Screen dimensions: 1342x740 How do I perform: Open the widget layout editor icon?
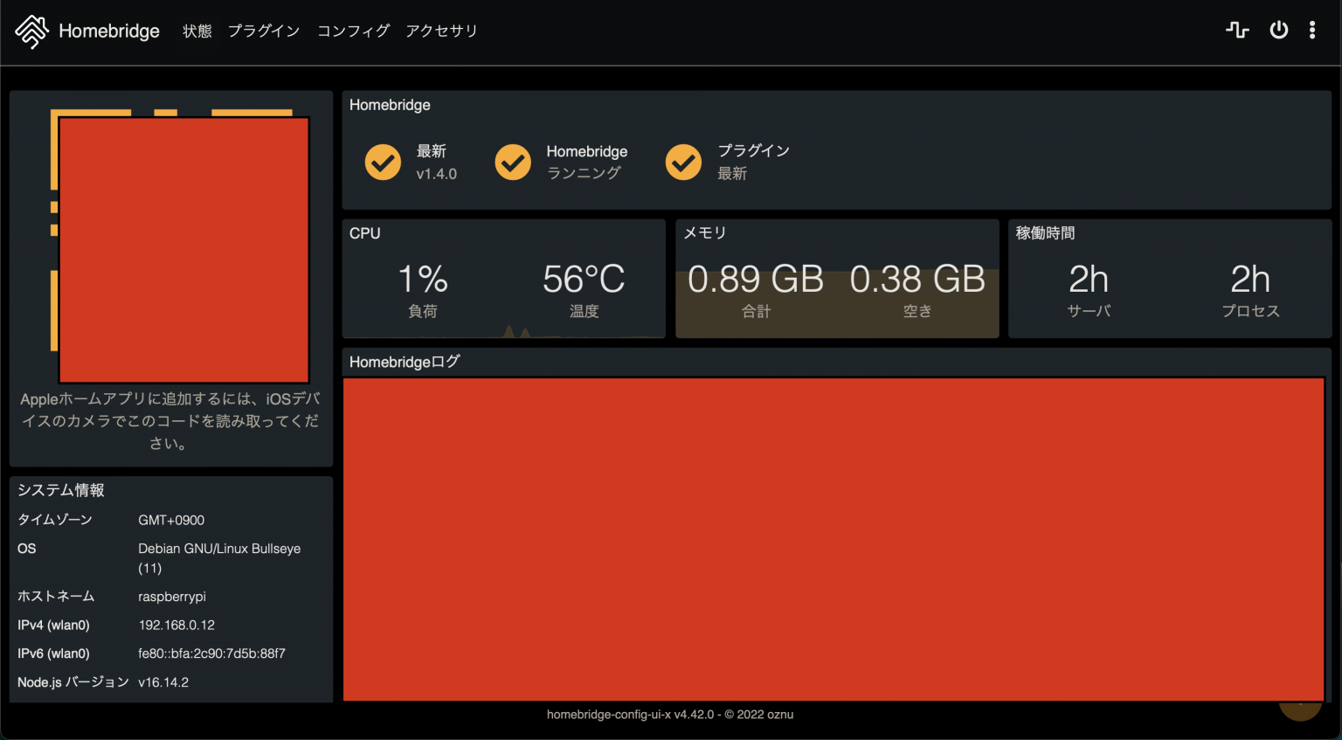click(1237, 29)
